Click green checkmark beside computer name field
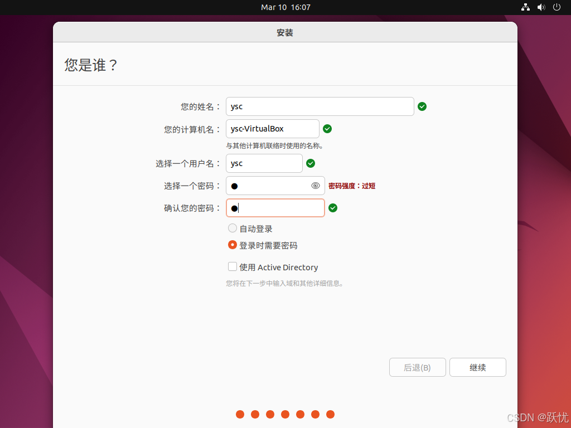Viewport: 571px width, 428px height. (x=327, y=129)
